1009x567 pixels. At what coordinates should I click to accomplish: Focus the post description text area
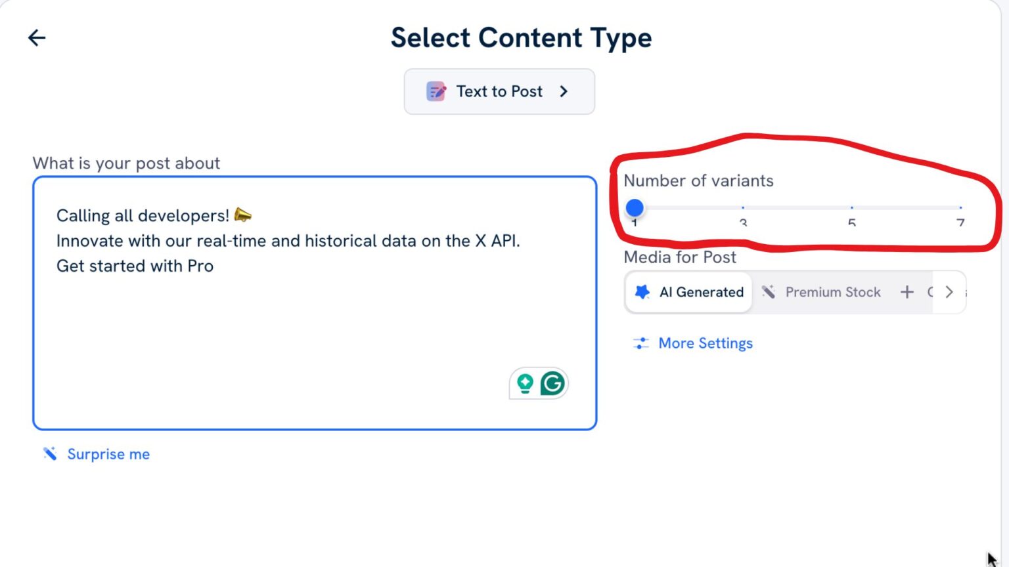pyautogui.click(x=315, y=302)
